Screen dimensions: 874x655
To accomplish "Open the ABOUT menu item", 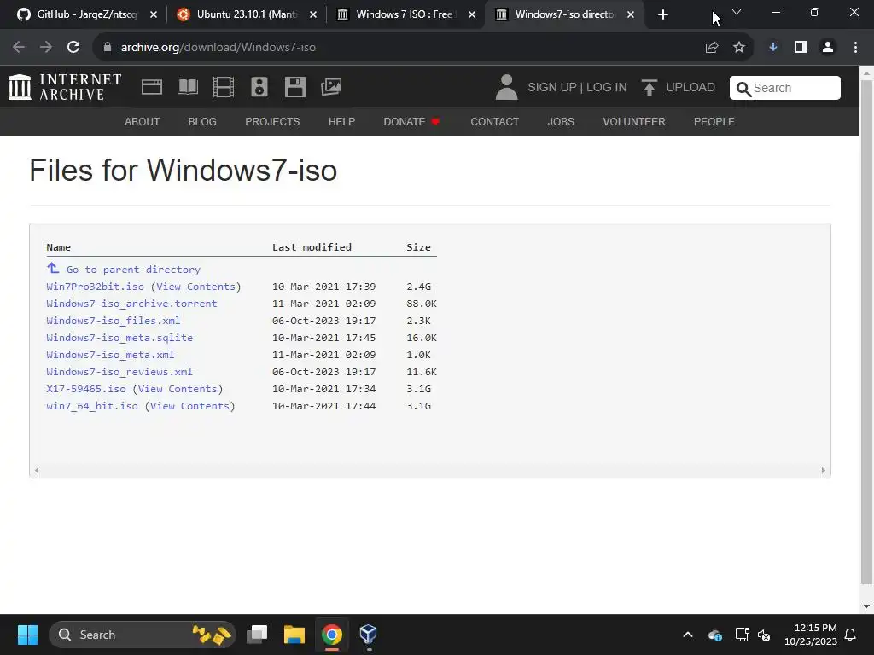I will [x=143, y=121].
